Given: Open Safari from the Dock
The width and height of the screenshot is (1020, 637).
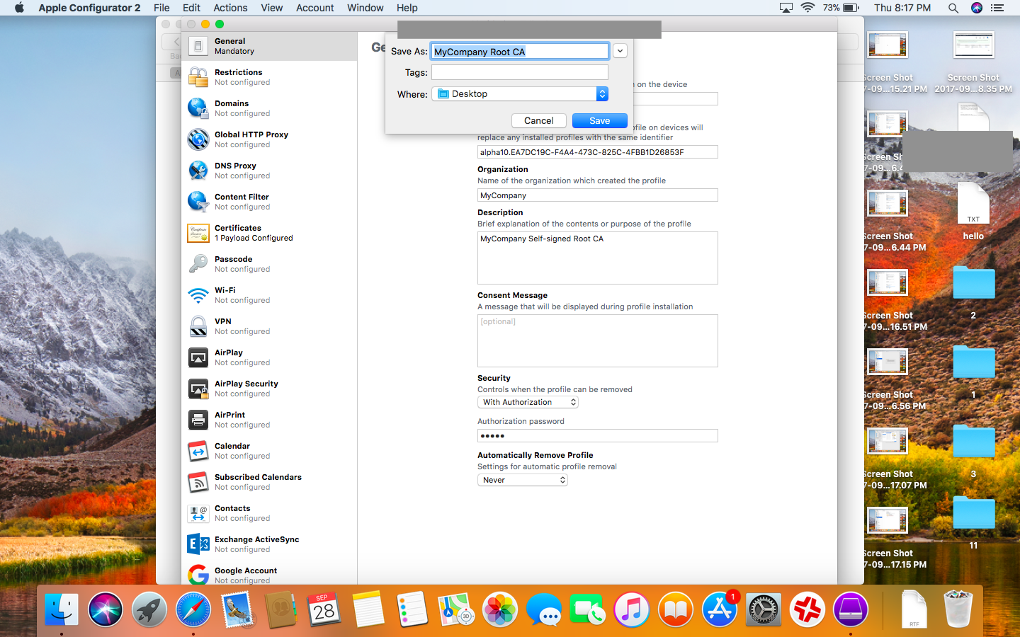Looking at the screenshot, I should (x=193, y=609).
